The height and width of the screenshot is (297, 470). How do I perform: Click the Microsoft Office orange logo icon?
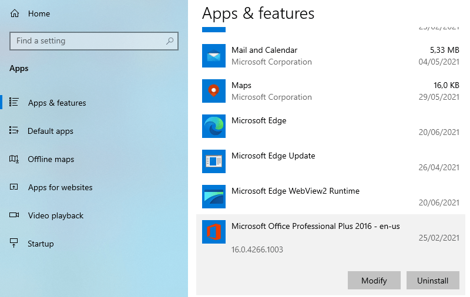(x=214, y=232)
